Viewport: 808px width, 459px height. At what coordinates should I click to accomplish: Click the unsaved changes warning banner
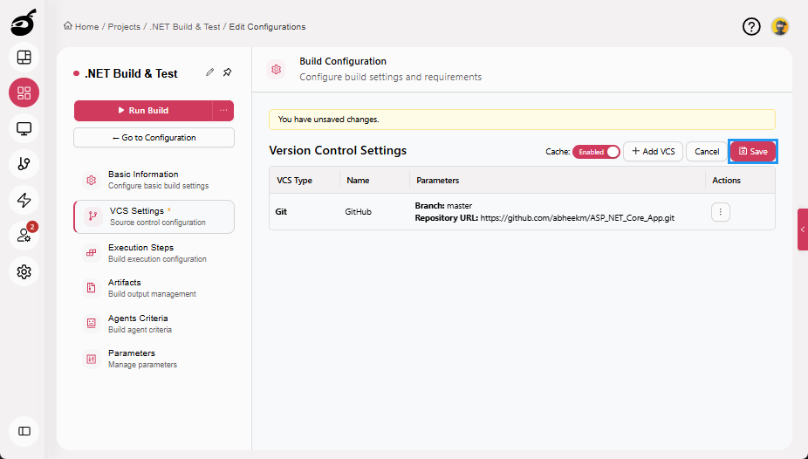coord(522,120)
